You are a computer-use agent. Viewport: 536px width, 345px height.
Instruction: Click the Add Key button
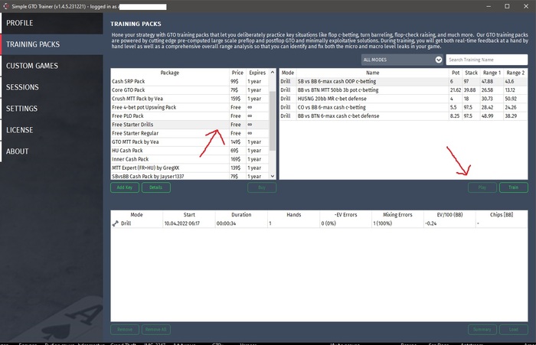pos(125,187)
